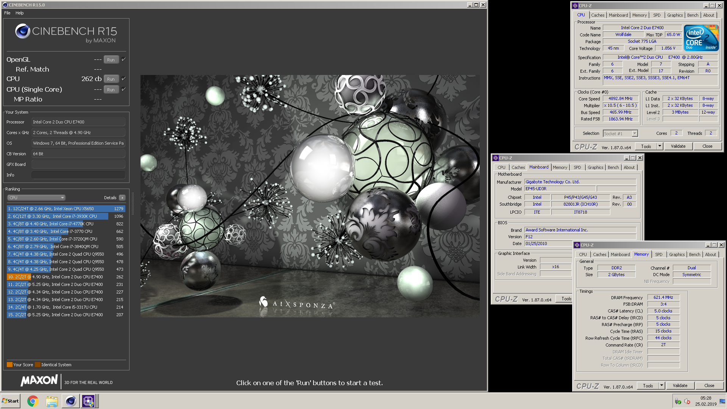Click the CPU-Z title icon of Memory window

[x=577, y=245]
